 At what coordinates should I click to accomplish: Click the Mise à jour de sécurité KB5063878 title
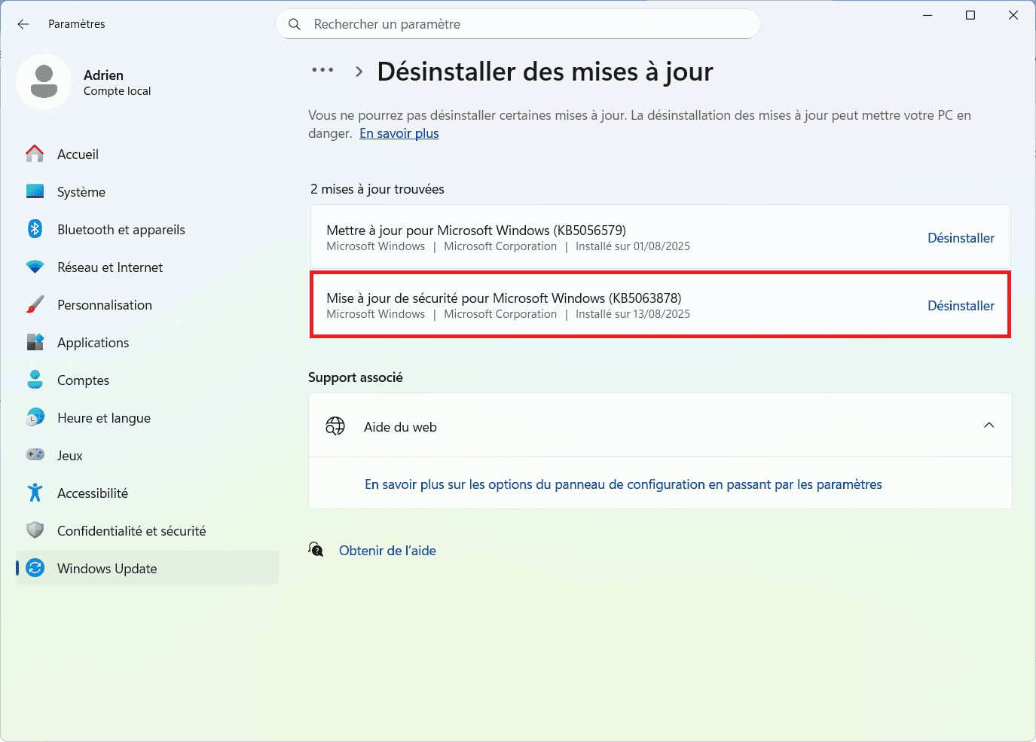pos(503,298)
